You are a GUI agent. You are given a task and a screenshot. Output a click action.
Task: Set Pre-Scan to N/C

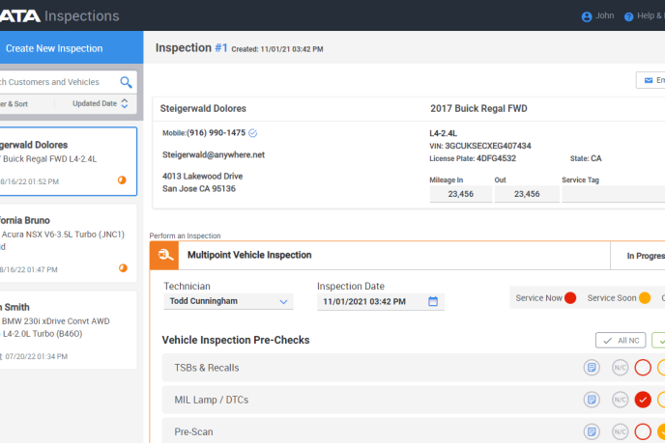[x=620, y=431]
